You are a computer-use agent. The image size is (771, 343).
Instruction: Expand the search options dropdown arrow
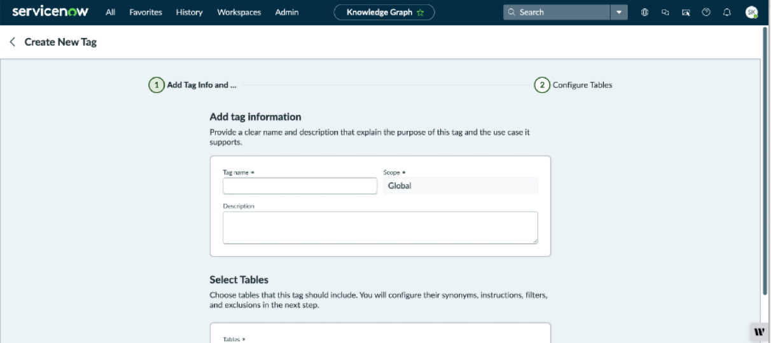coord(619,12)
